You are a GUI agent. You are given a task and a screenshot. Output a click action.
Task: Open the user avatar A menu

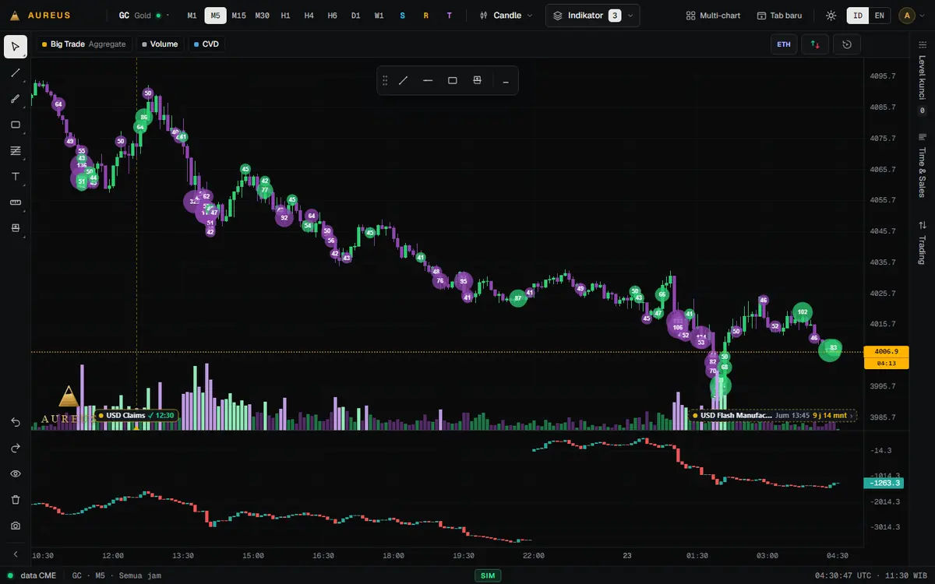coord(912,16)
